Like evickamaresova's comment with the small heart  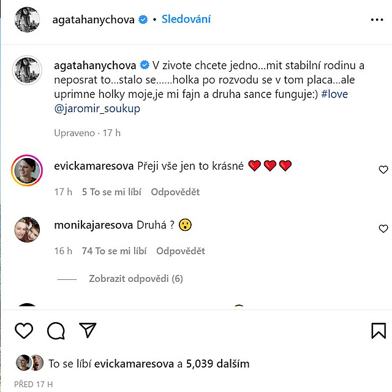(383, 170)
